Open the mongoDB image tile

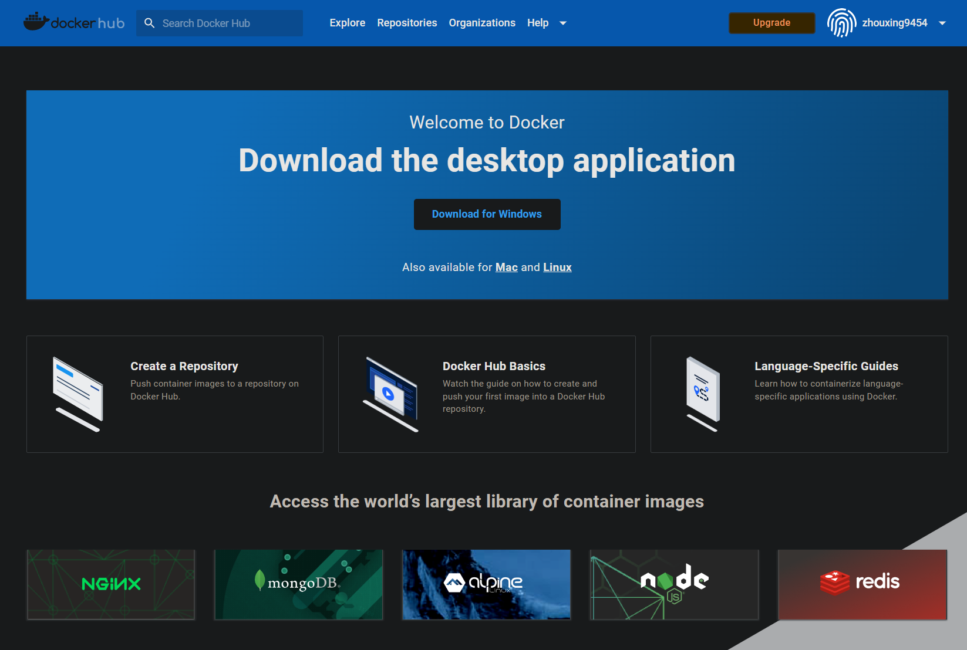tap(298, 584)
